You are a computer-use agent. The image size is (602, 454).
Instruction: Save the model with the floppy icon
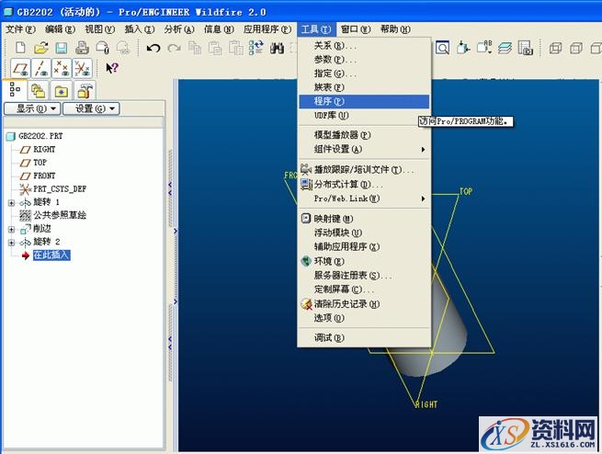(61, 48)
